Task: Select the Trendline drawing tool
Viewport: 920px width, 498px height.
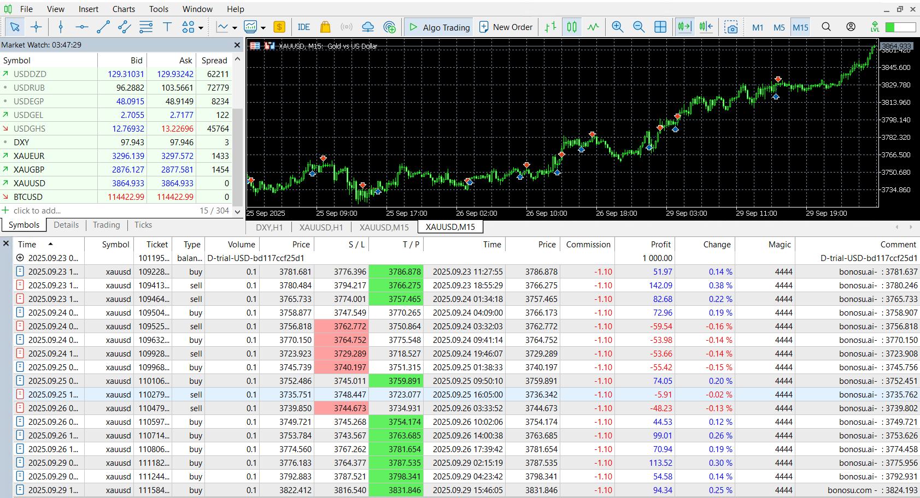Action: [x=103, y=26]
